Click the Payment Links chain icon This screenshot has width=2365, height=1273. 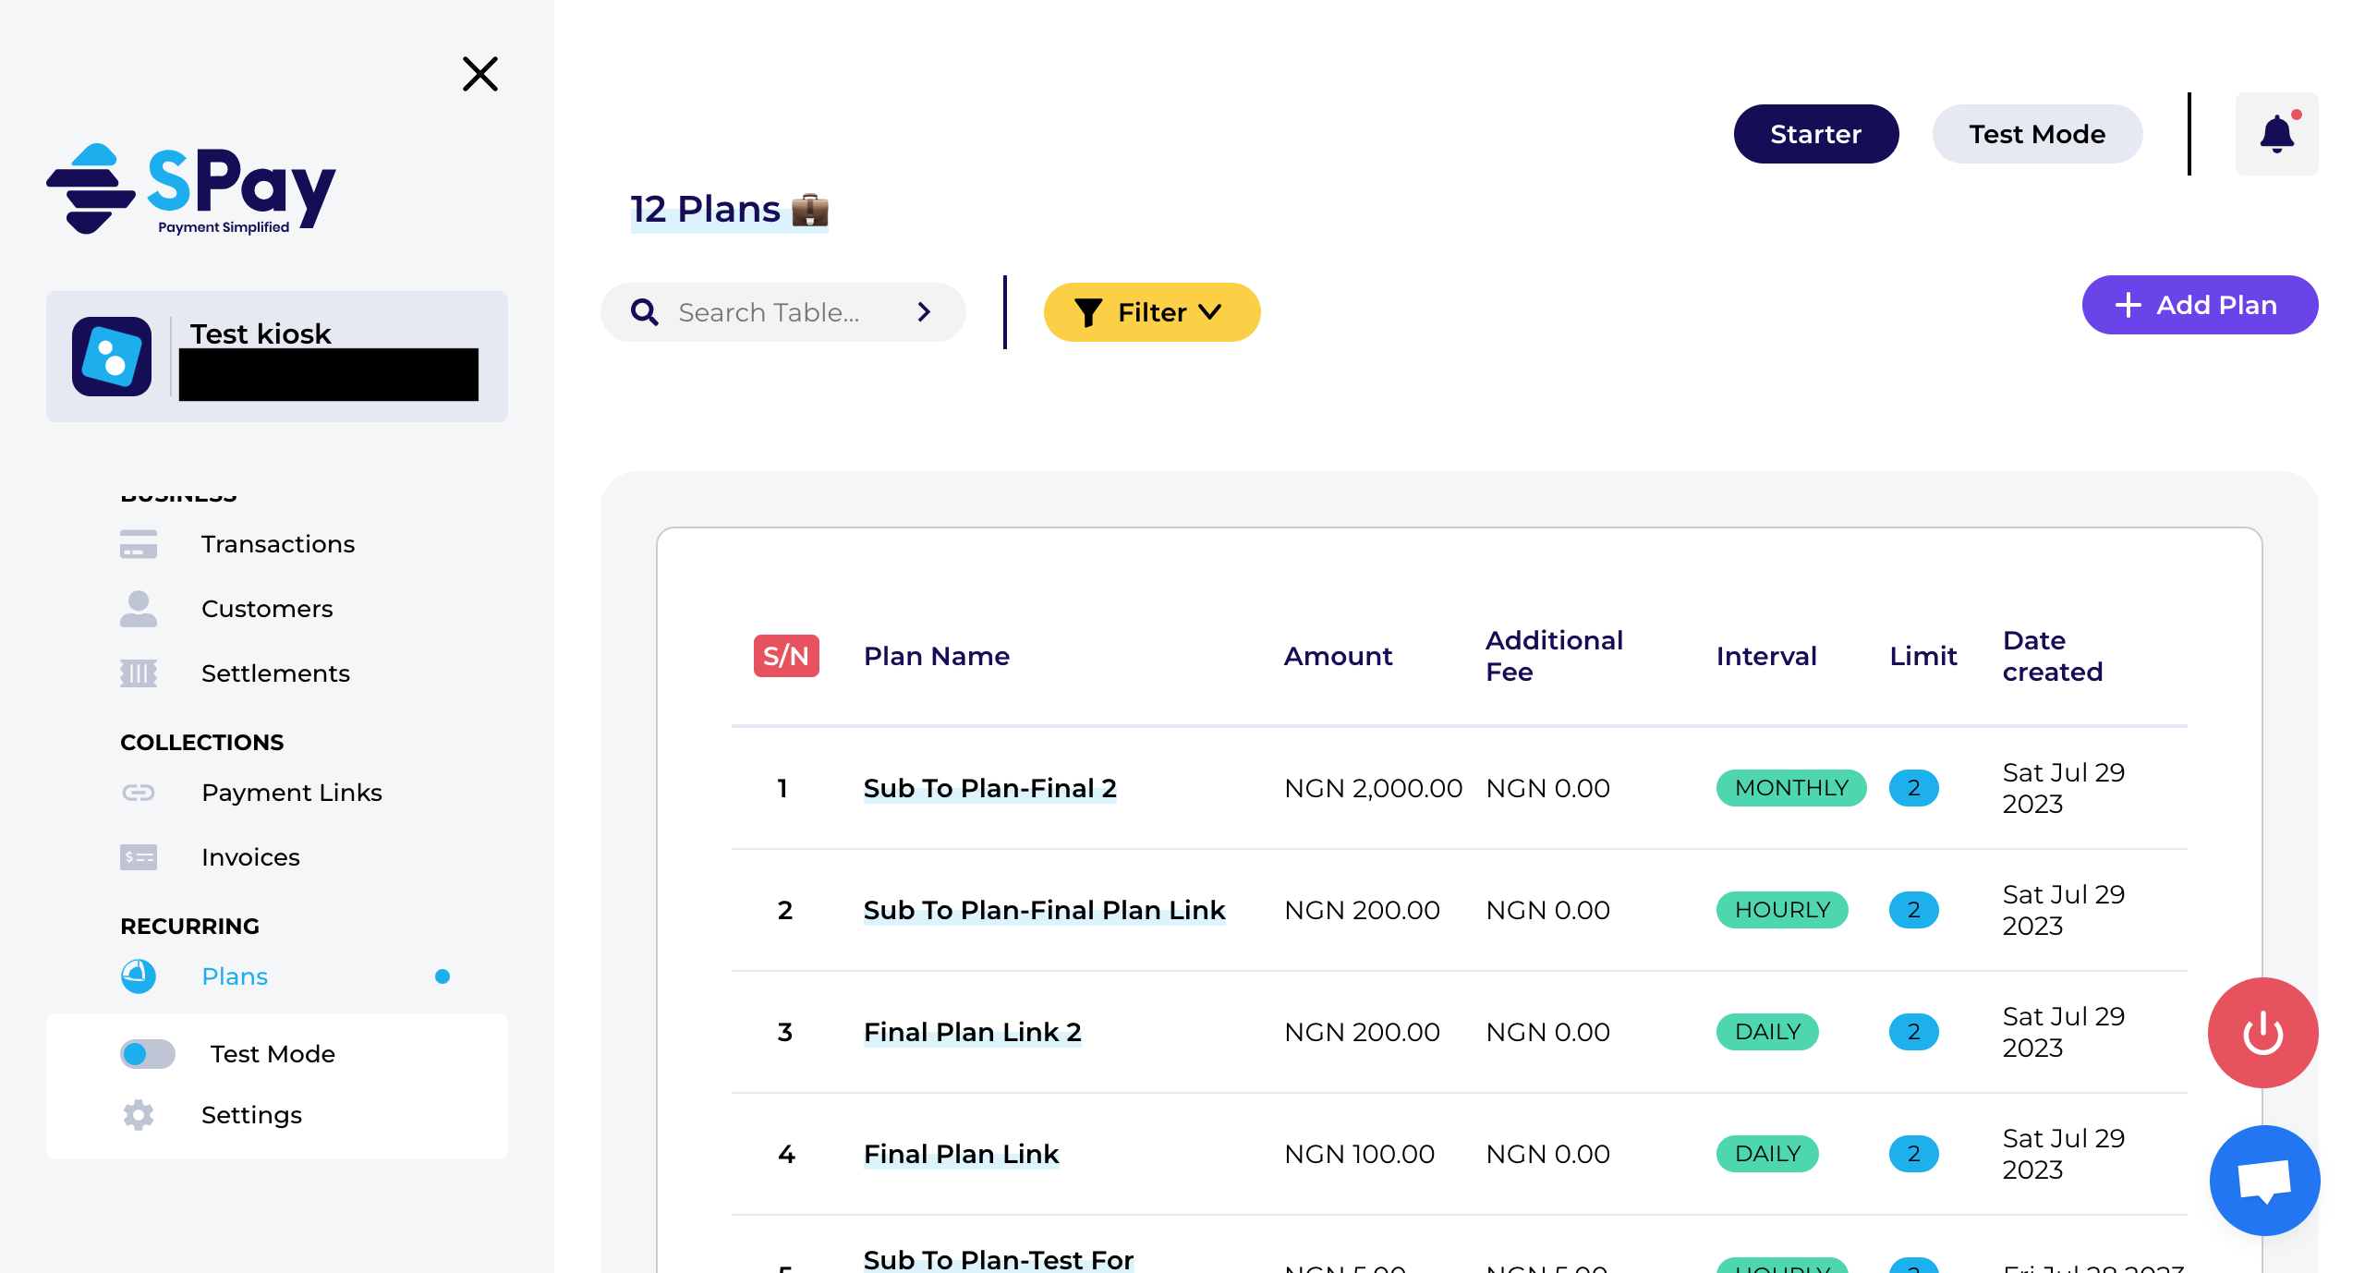coord(139,793)
